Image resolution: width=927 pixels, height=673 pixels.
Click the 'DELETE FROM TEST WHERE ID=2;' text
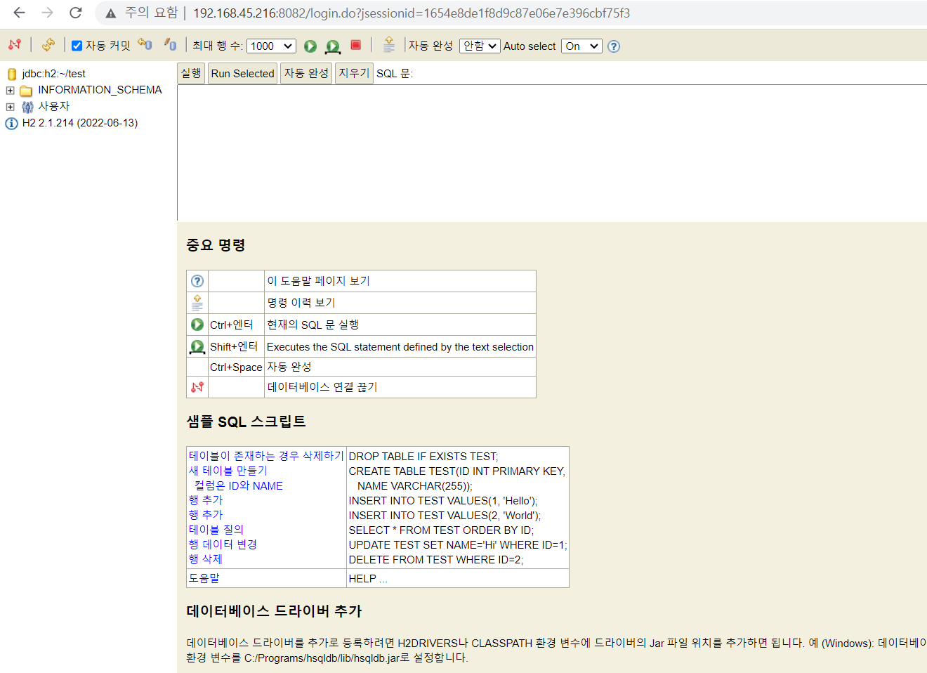pyautogui.click(x=436, y=560)
